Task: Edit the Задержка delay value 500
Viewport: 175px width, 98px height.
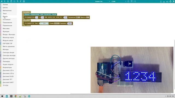Action: 70,23
